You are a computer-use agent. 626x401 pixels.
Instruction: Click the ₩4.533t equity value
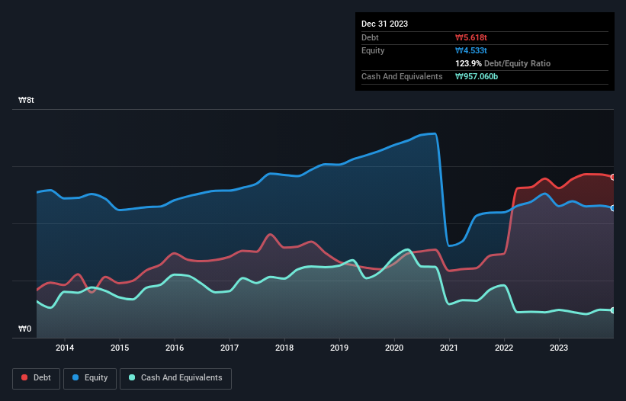click(471, 50)
